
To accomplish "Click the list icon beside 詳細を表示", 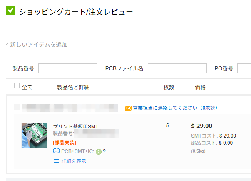I will pyautogui.click(x=56, y=161).
